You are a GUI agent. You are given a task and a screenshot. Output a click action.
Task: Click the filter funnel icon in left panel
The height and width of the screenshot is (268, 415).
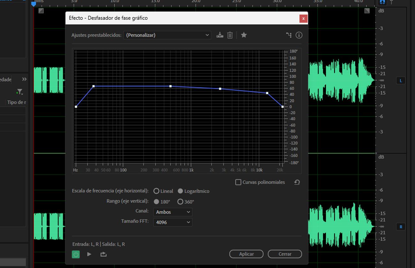pos(20,92)
